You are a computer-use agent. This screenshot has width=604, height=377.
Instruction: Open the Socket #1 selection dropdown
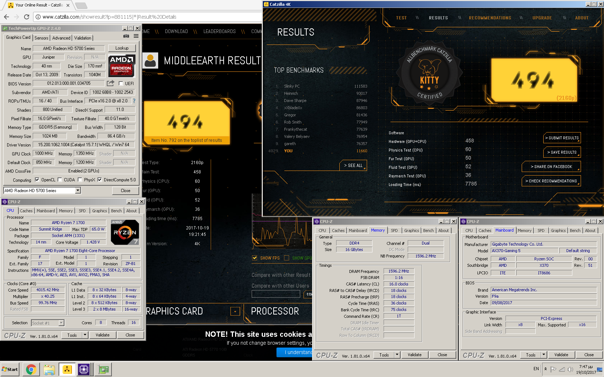pyautogui.click(x=61, y=323)
